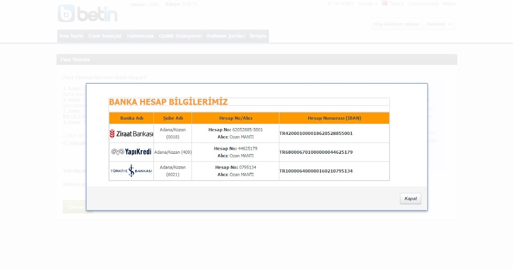
Task: Click the YapıKredi bank logo
Action: pyautogui.click(x=131, y=152)
